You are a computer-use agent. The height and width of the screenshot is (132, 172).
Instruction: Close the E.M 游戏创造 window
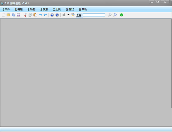click(x=165, y=2)
